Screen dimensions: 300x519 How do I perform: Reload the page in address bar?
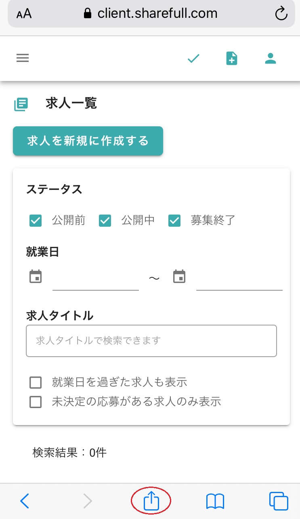click(281, 14)
